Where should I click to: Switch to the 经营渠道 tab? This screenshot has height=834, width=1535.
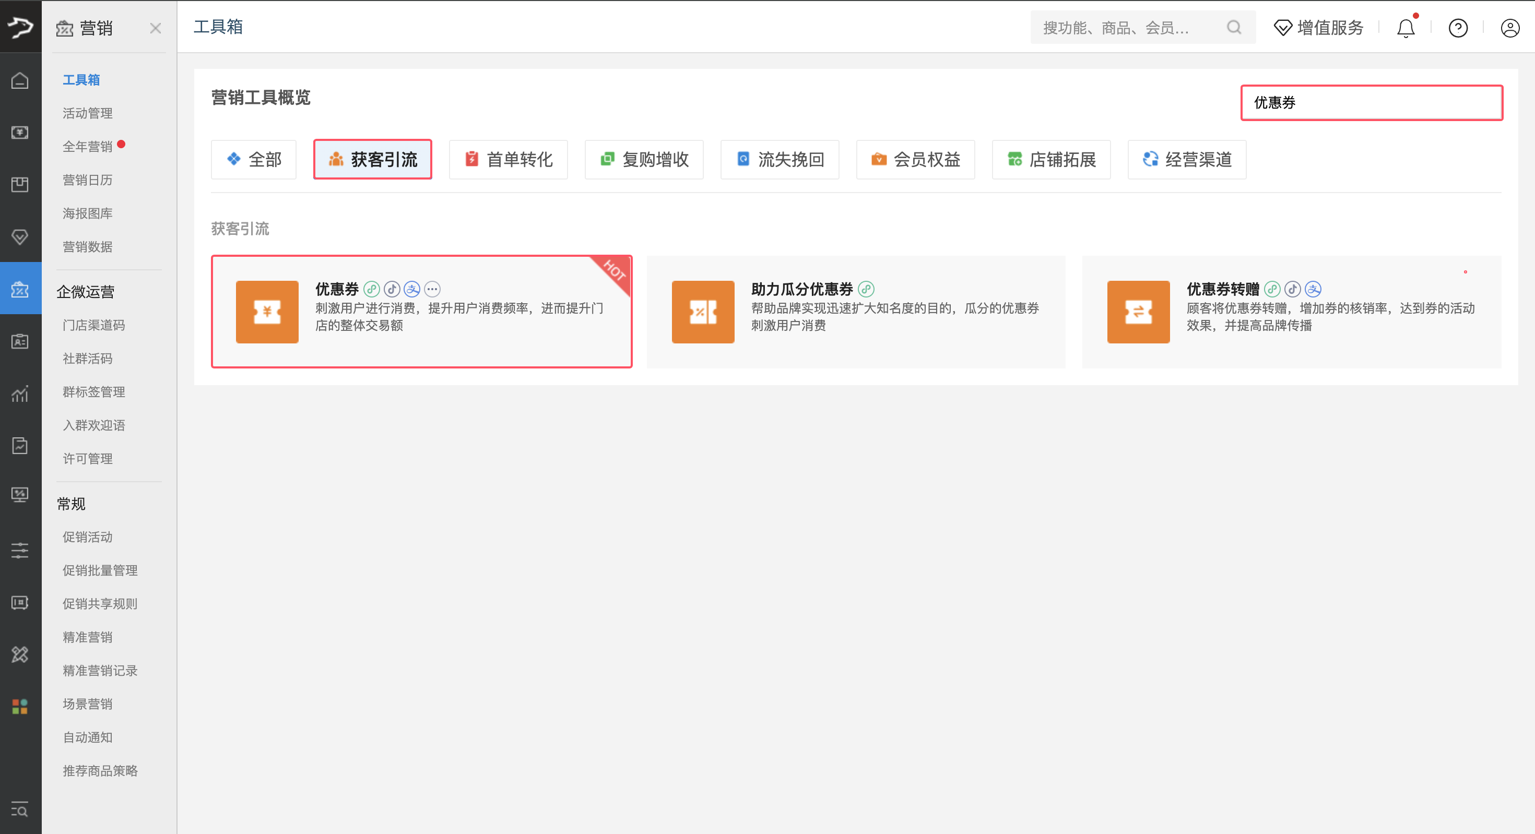[x=1187, y=160]
